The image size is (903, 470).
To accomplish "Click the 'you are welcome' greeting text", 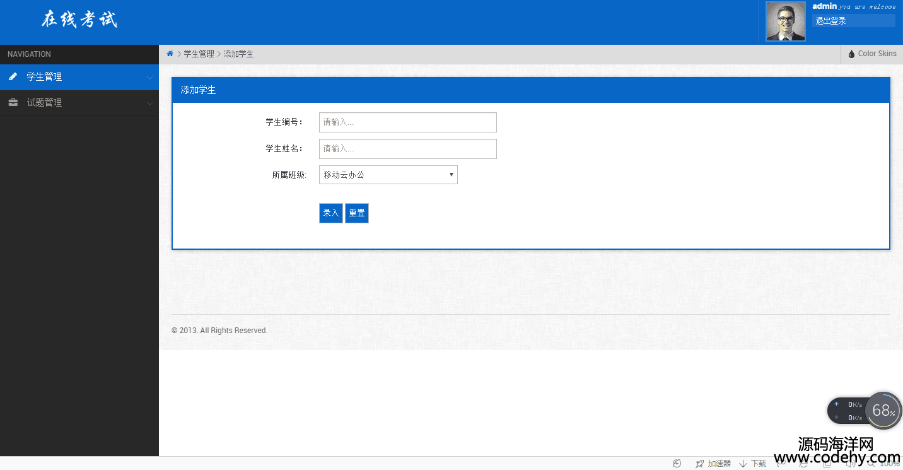I will point(867,7).
